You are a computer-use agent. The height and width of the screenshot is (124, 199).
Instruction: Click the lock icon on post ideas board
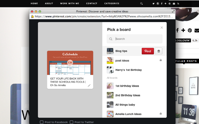tap(161, 60)
